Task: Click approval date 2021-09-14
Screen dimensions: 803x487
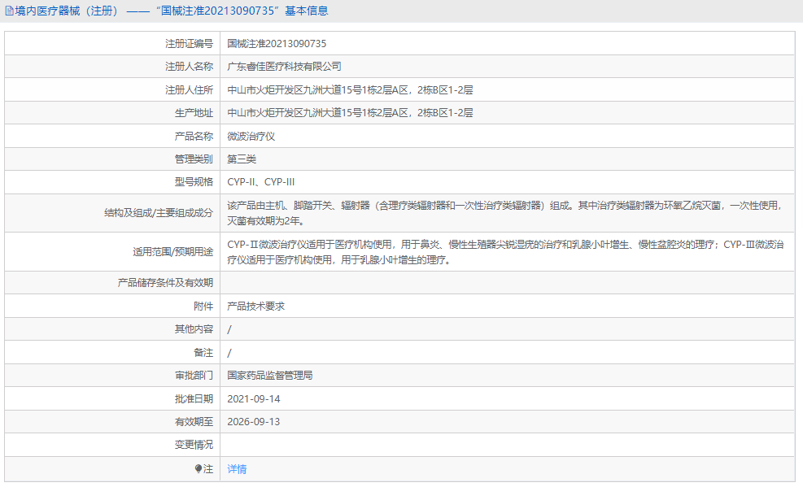Action: point(254,399)
